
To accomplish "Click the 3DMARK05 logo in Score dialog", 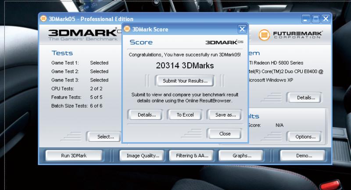I will tap(224, 42).
